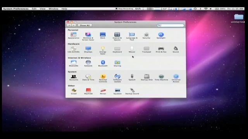Open the Appearance preference pane
The width and height of the screenshot is (248, 139).
(74, 36)
